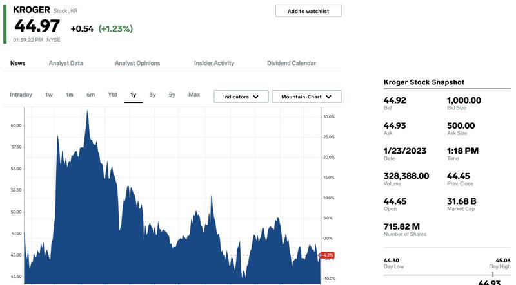Select the 5y chart range

pos(172,95)
